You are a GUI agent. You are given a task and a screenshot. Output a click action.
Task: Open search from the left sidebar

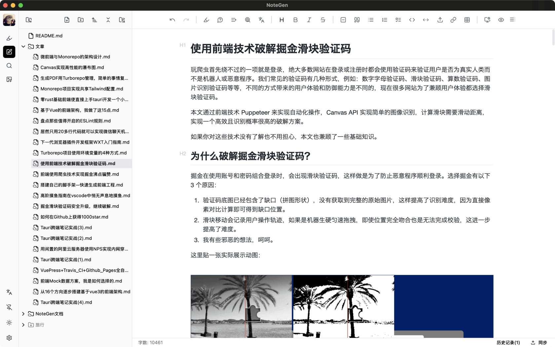tap(9, 66)
